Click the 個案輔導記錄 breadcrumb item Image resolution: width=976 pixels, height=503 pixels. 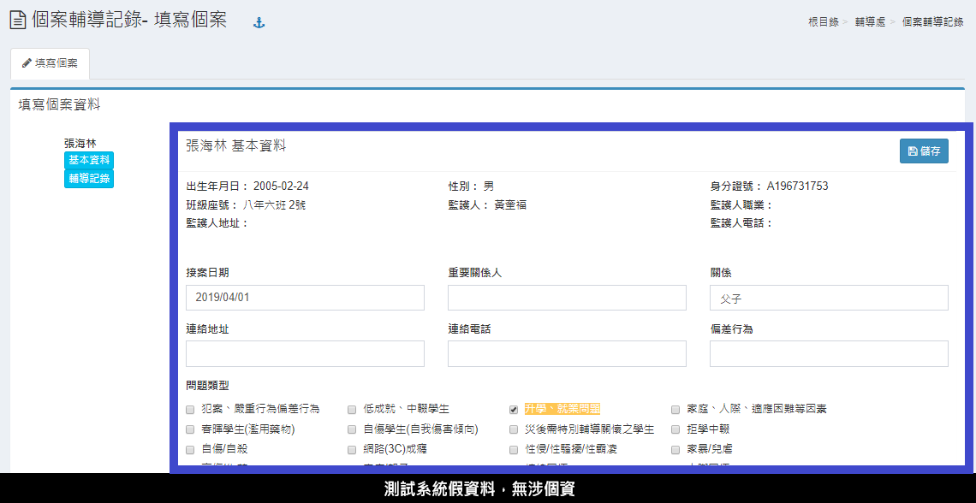click(x=932, y=22)
